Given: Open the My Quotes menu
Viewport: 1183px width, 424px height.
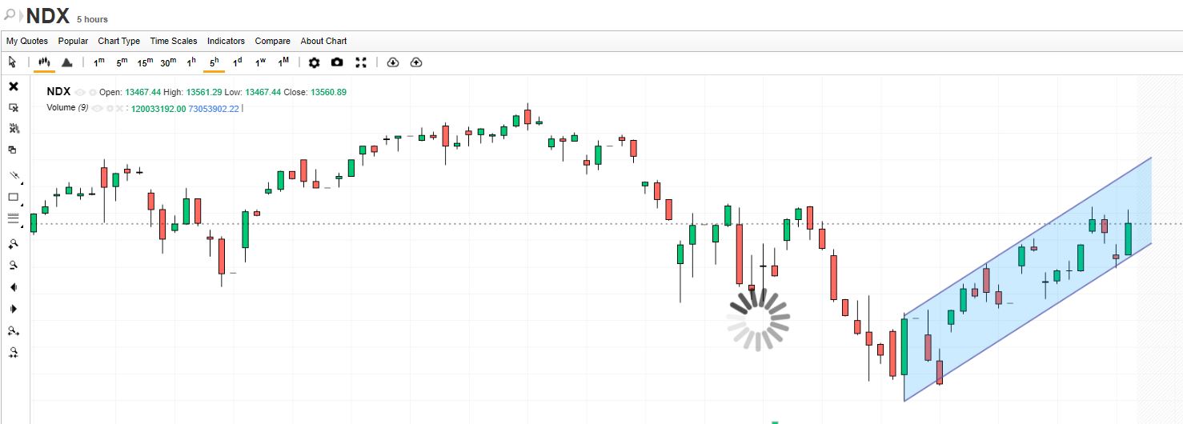Looking at the screenshot, I should coord(27,41).
